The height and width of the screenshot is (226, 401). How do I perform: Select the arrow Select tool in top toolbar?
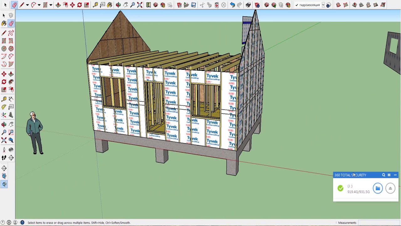click(x=5, y=5)
